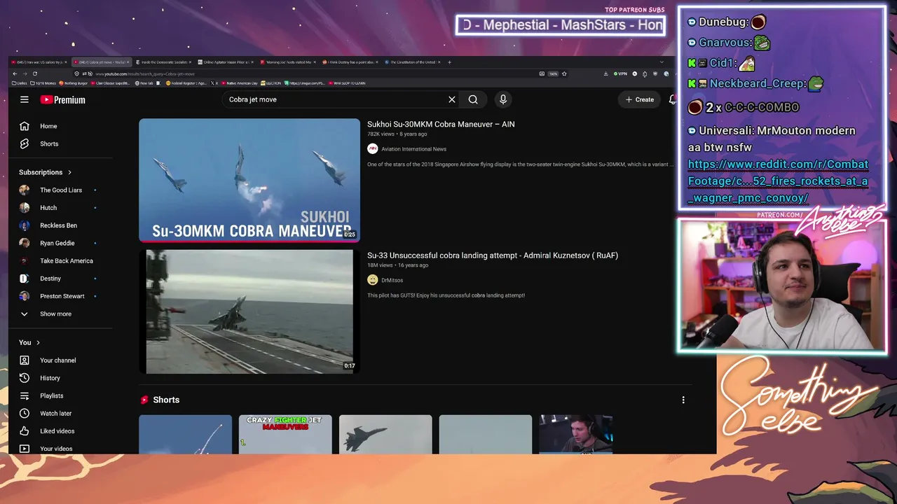
Task: Run the search with the magnifier button
Action: [x=473, y=99]
